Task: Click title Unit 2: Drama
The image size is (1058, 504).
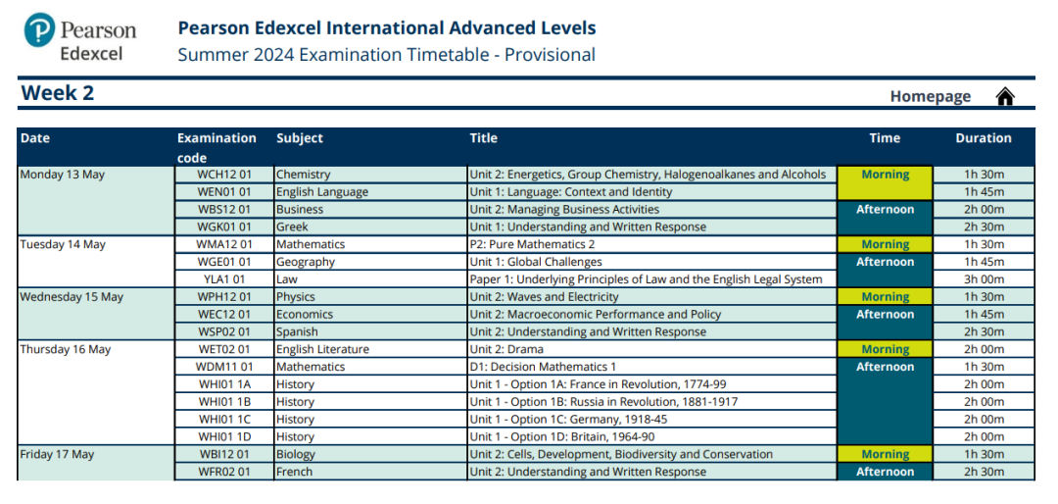Action: point(506,349)
